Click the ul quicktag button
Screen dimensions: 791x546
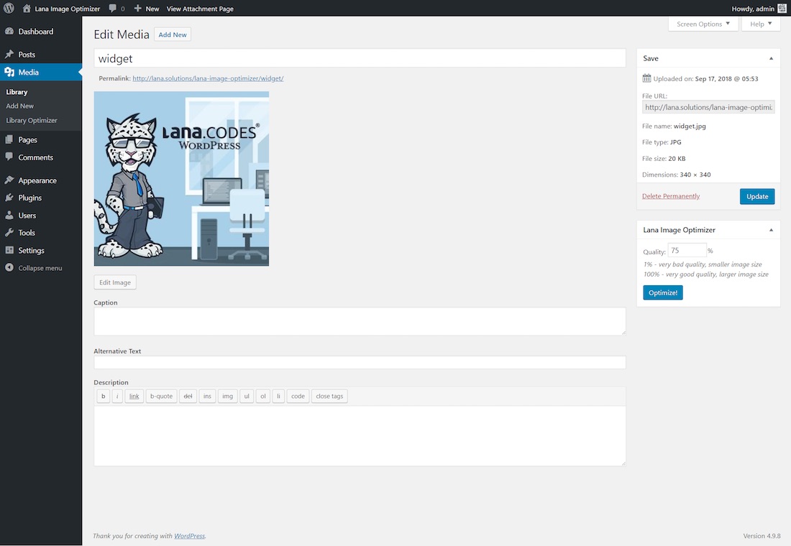247,397
